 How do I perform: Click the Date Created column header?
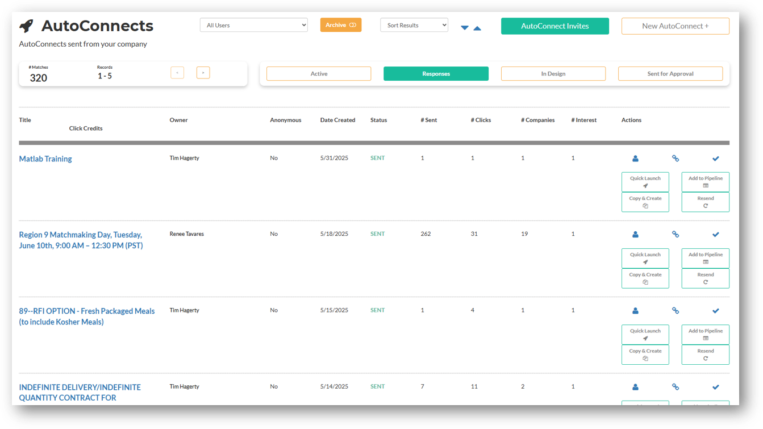[337, 120]
